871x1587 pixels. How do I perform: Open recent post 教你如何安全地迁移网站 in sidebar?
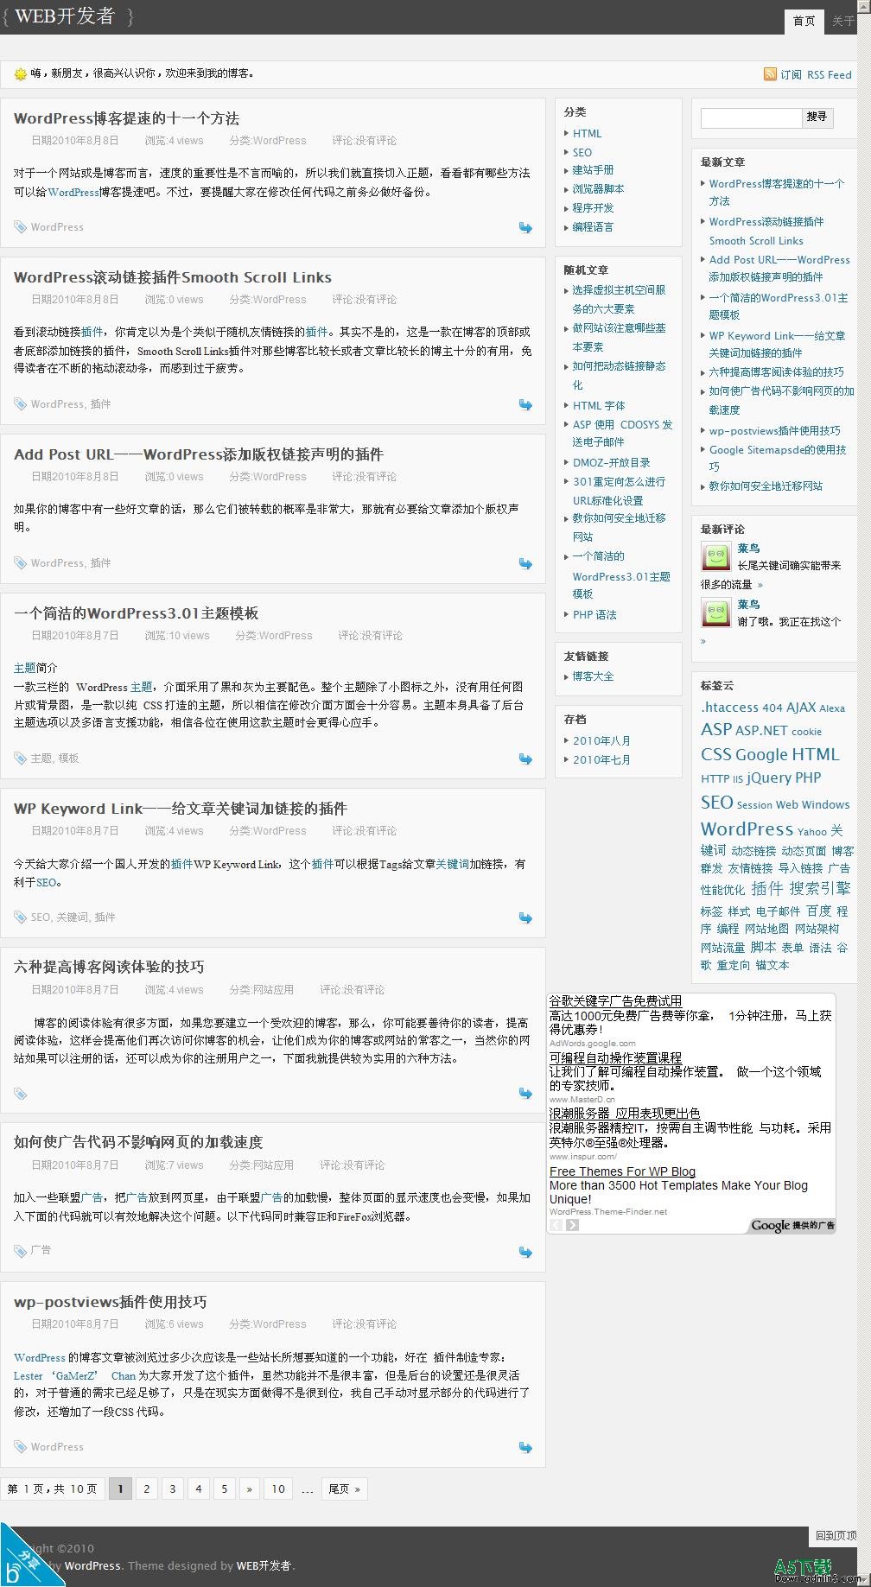click(x=766, y=486)
